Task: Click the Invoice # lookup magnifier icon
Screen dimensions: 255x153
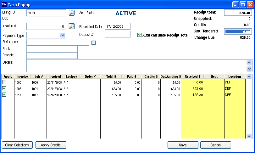Action: tap(72, 26)
